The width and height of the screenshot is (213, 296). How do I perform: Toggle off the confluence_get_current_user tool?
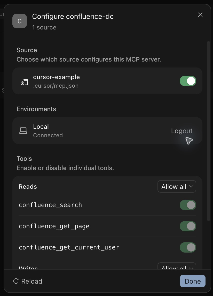coord(188,247)
